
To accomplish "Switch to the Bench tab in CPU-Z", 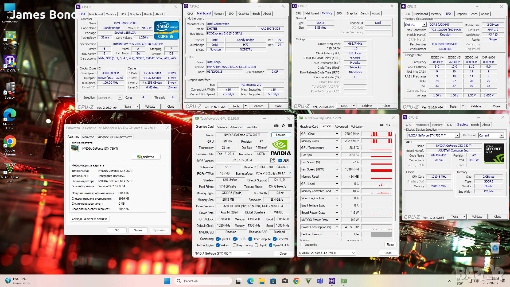I will pyautogui.click(x=148, y=14).
